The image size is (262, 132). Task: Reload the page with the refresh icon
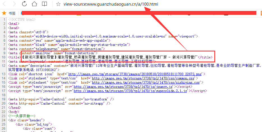point(24,4)
